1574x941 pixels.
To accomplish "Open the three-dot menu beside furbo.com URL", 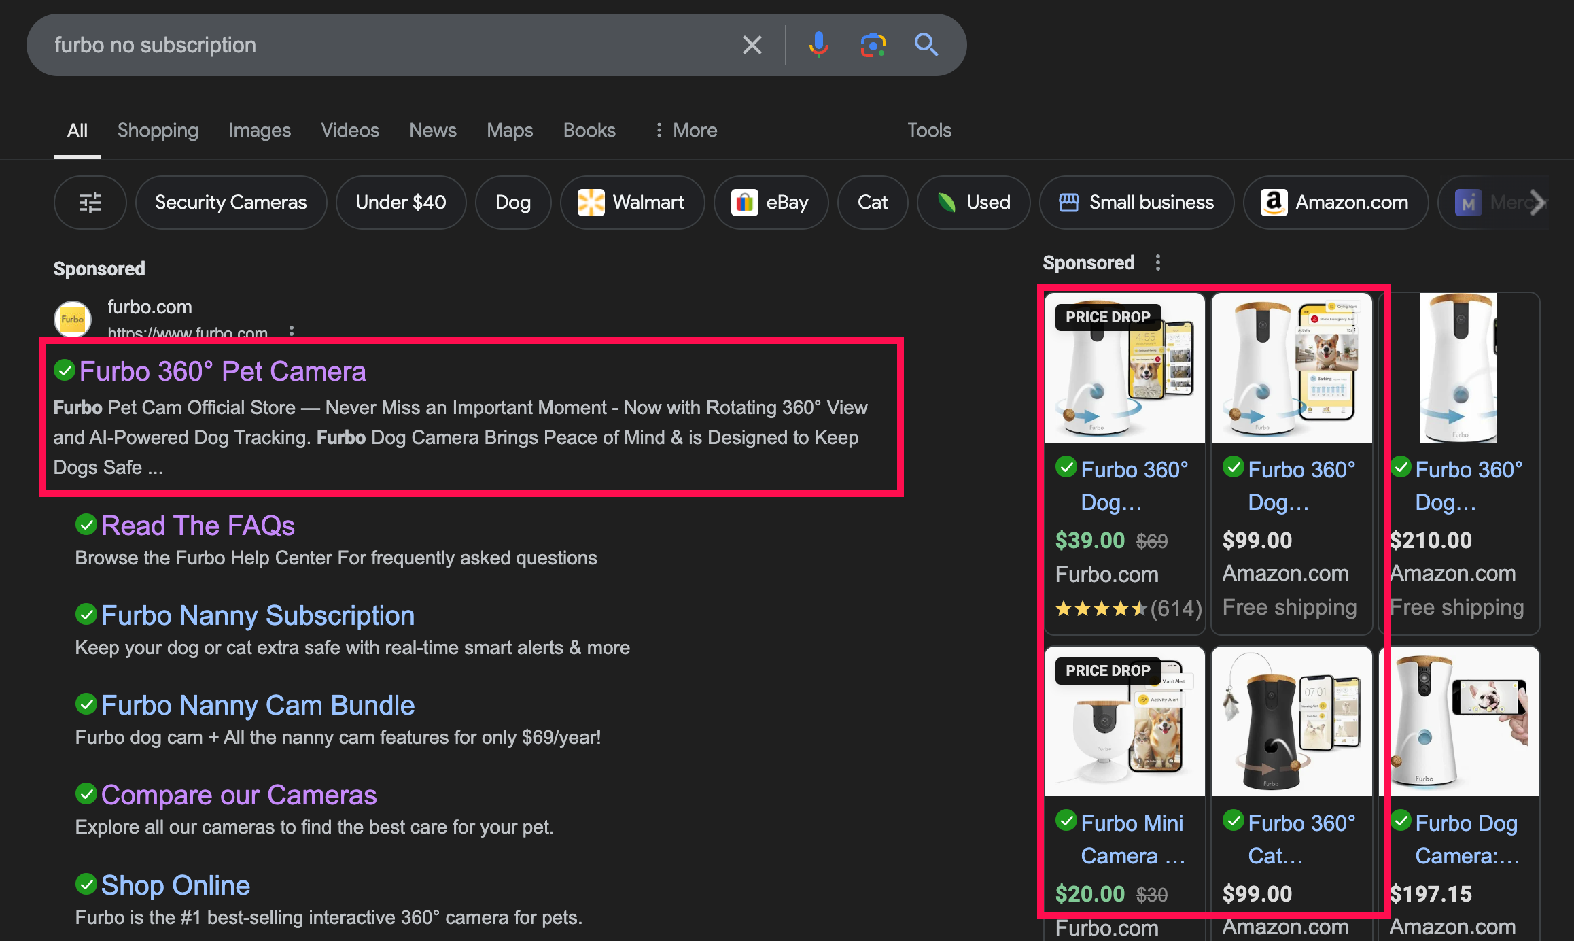I will click(292, 331).
